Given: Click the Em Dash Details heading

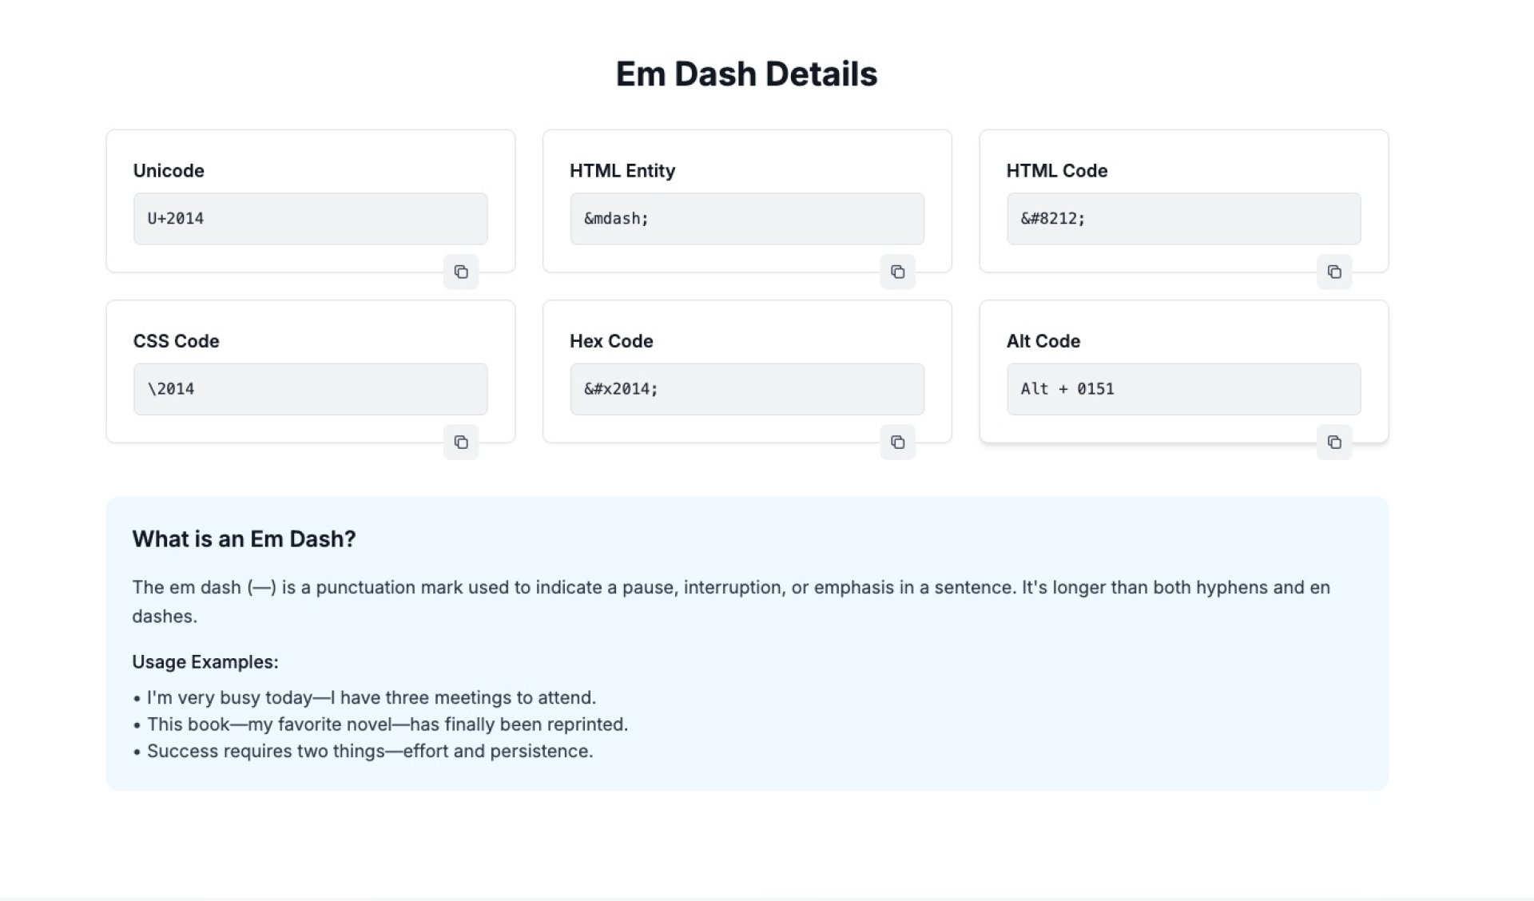Looking at the screenshot, I should 746,73.
